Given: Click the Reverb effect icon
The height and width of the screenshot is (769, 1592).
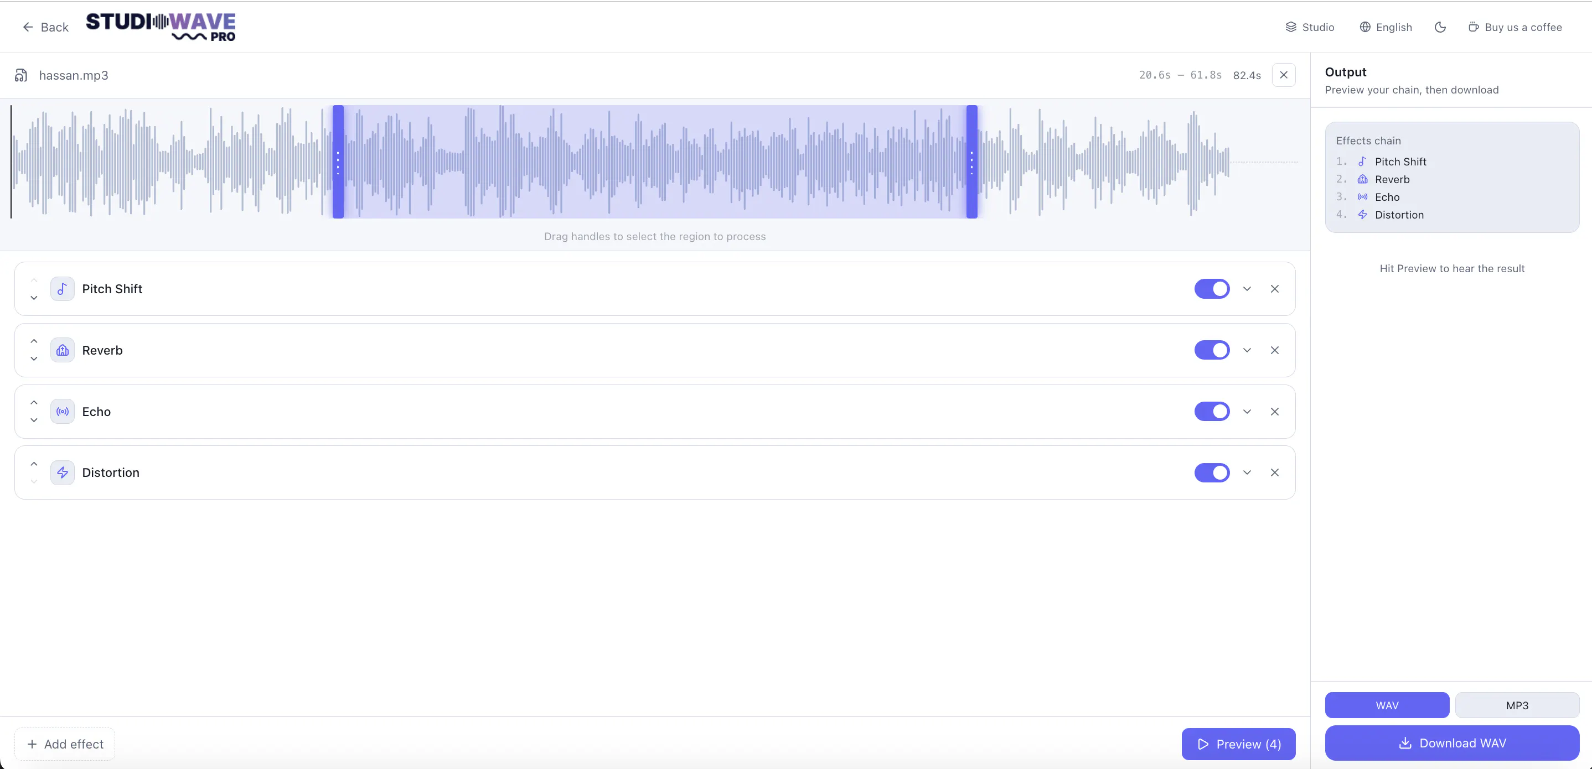Looking at the screenshot, I should pyautogui.click(x=63, y=350).
